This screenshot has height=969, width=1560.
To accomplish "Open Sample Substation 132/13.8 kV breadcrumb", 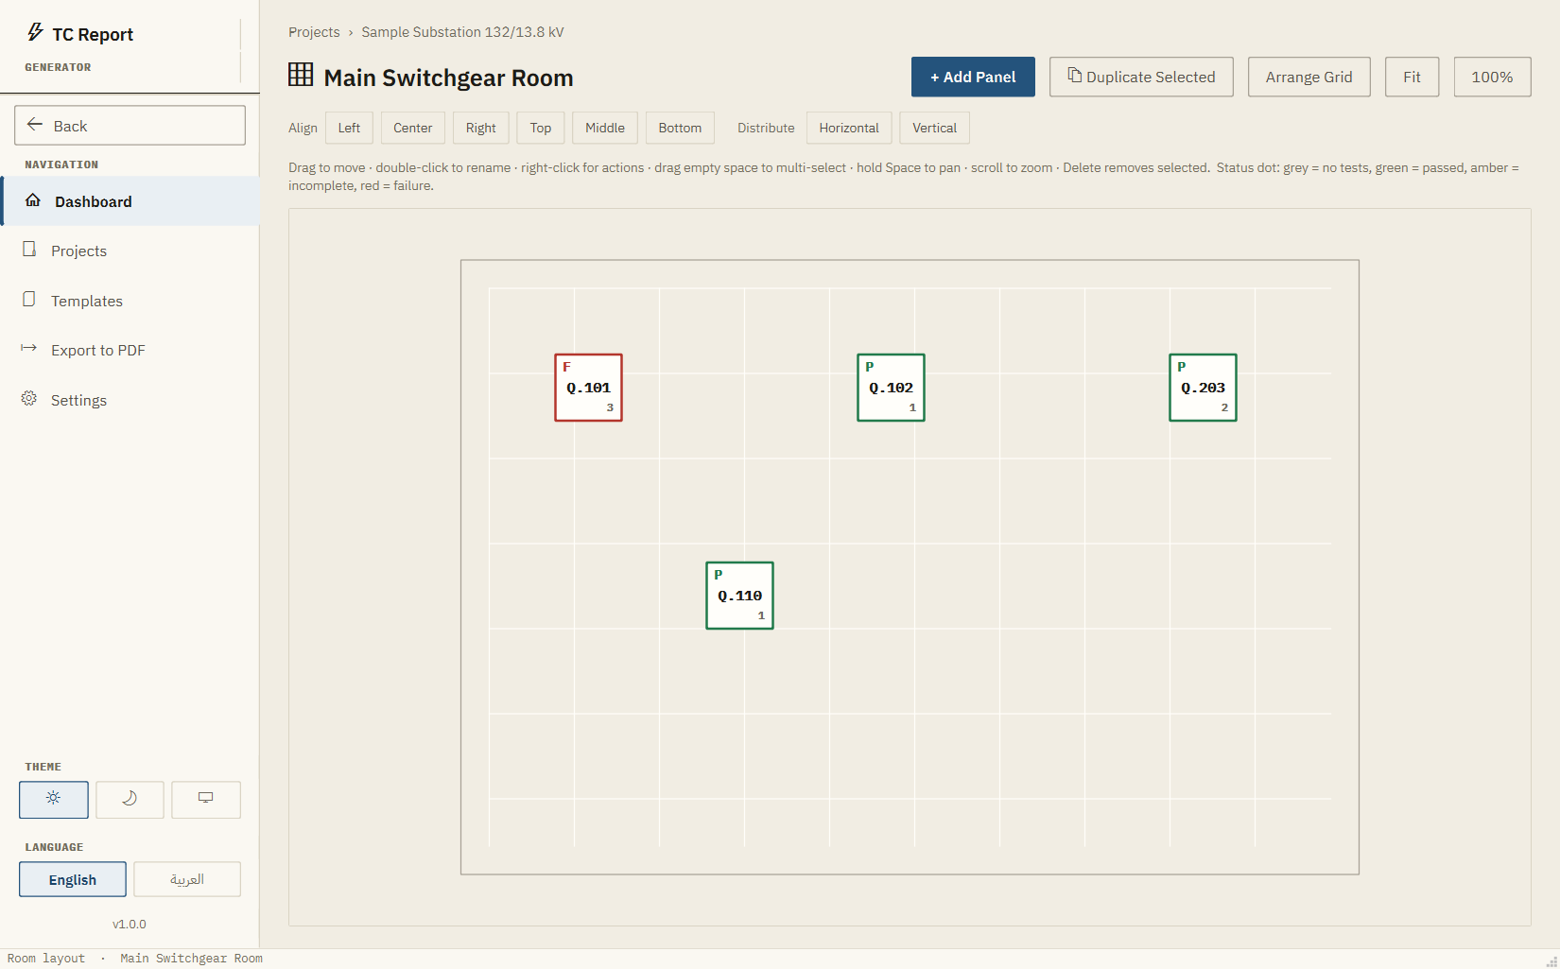I will 462,32.
